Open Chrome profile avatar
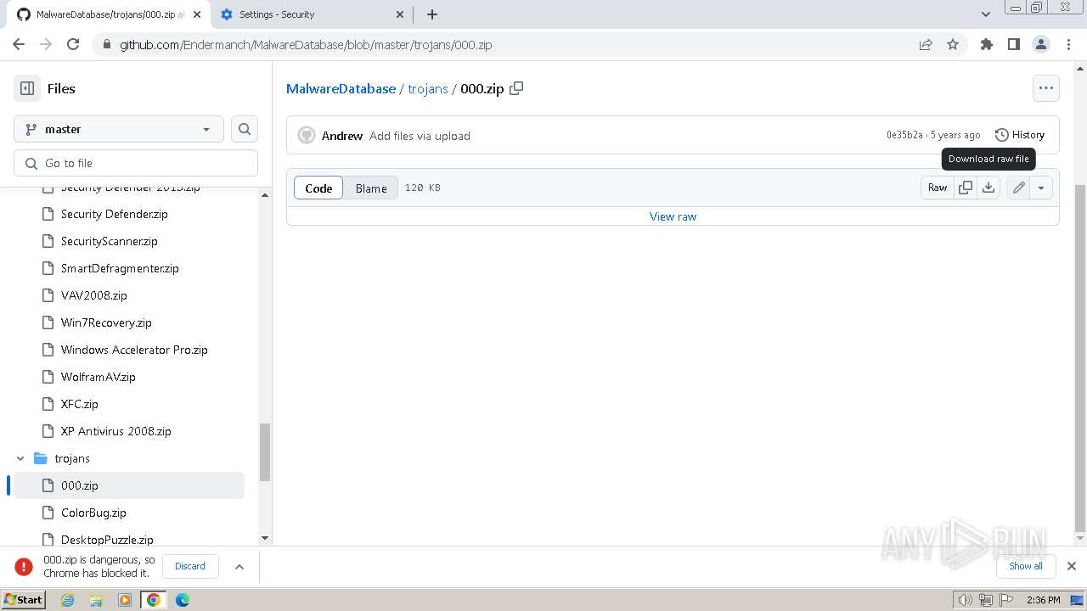 pyautogui.click(x=1040, y=44)
